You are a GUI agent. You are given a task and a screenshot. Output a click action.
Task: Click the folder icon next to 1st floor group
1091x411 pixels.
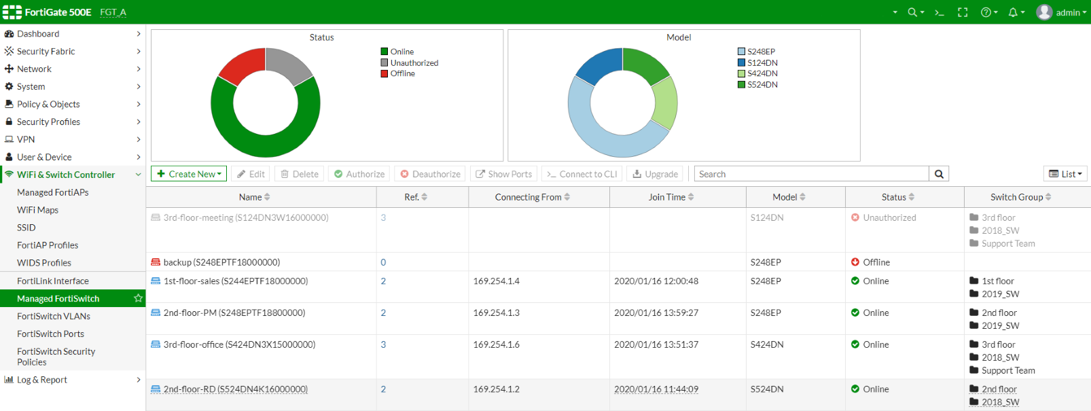(974, 281)
